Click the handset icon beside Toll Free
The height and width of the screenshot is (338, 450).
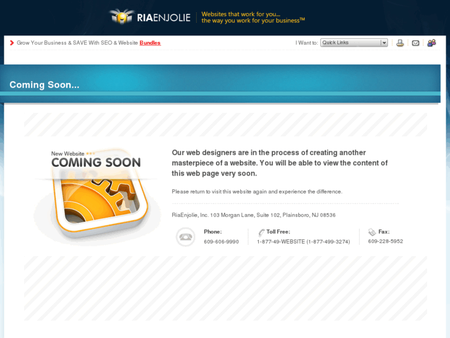point(261,232)
